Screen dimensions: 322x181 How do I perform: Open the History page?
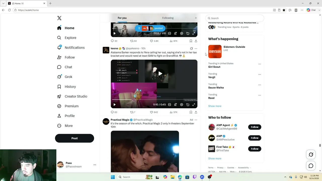(x=66, y=86)
